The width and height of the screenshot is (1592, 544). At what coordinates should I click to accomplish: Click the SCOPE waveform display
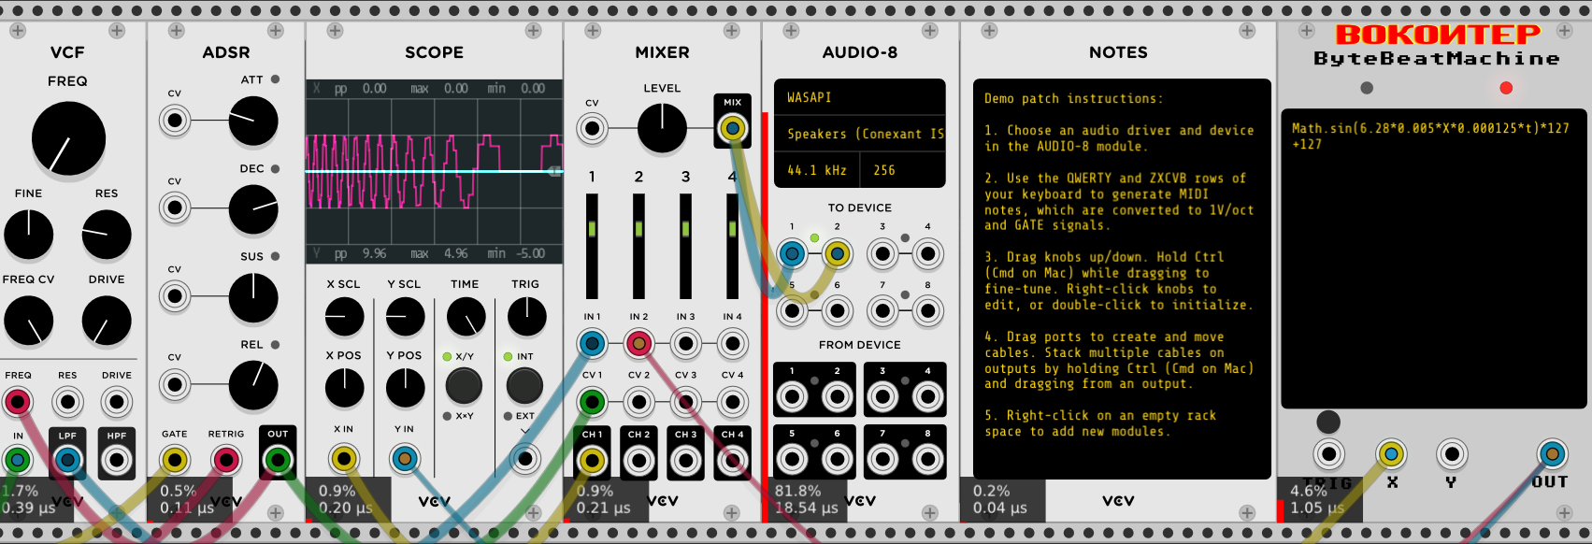(x=435, y=172)
